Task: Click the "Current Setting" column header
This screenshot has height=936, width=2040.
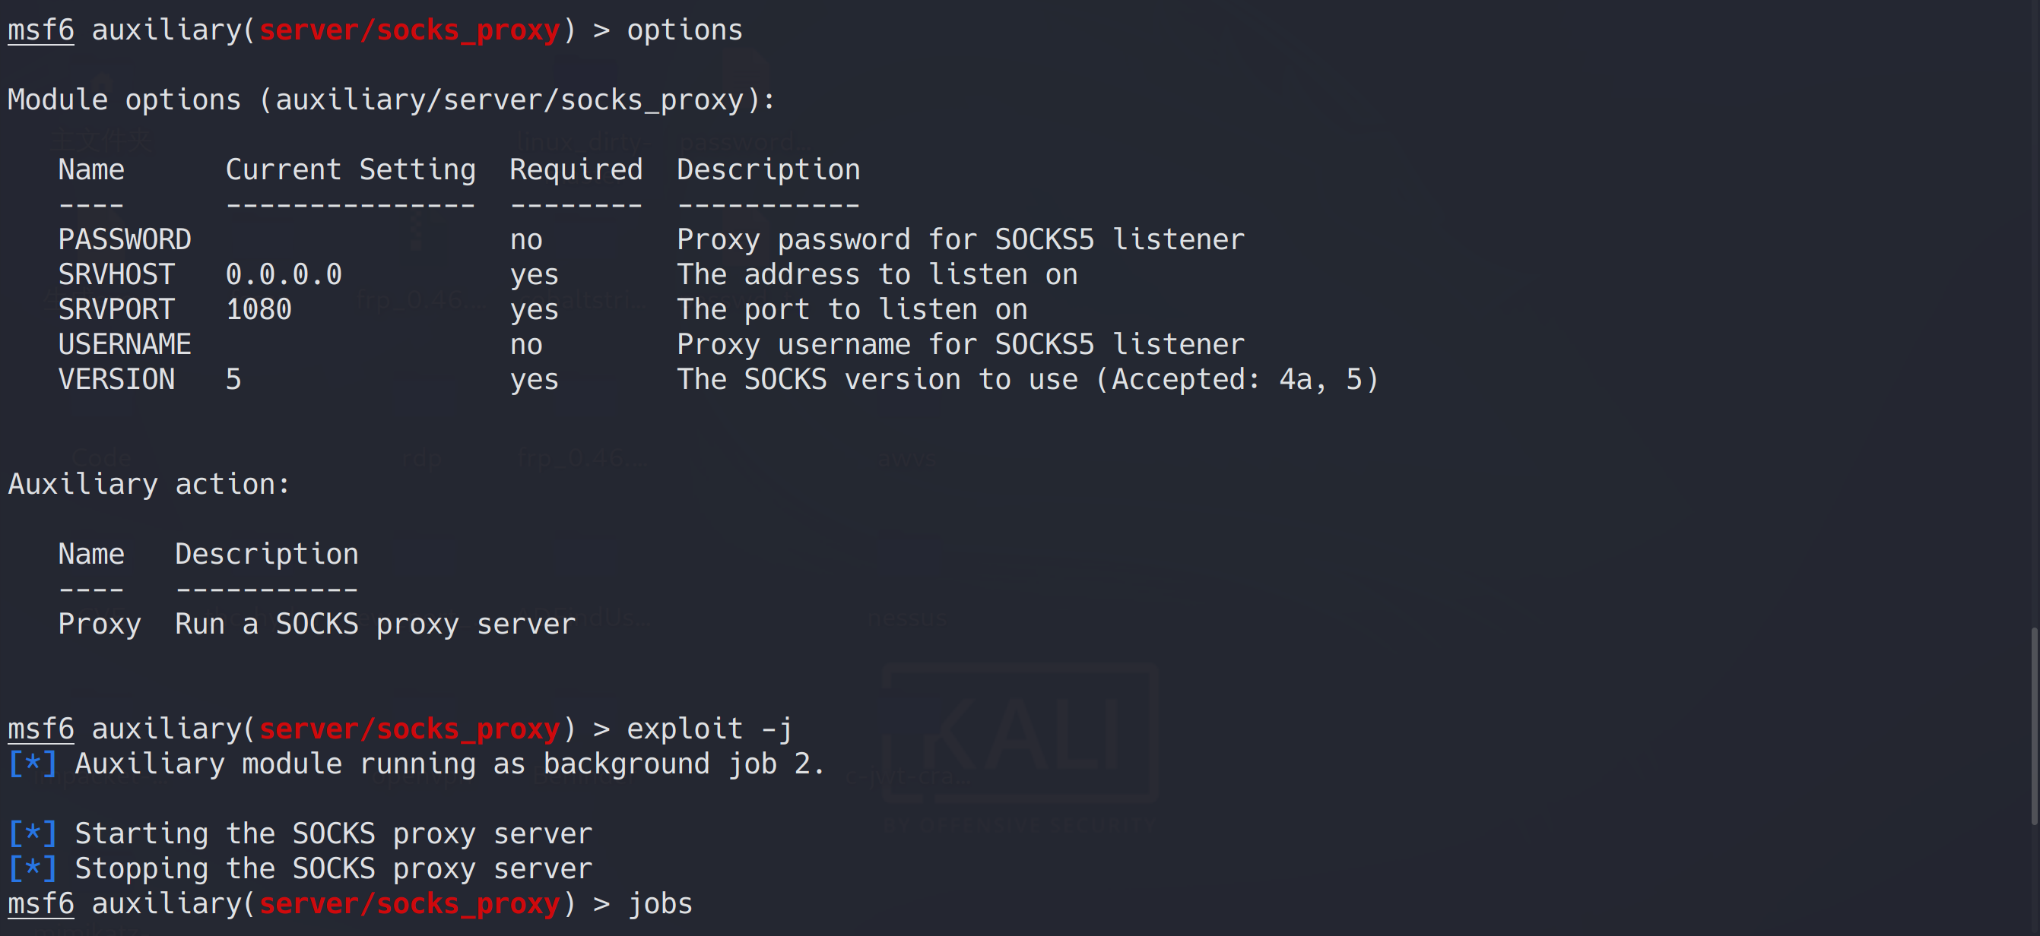Action: coord(350,169)
